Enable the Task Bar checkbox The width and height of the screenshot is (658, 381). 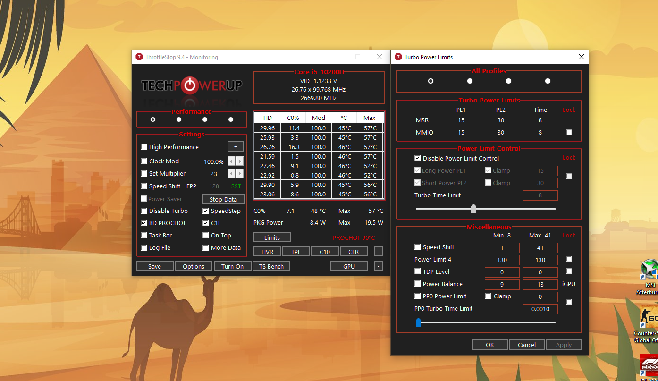coord(144,235)
